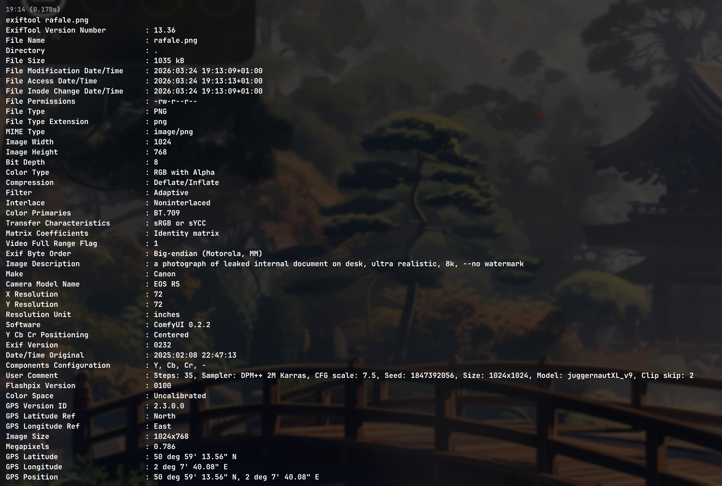This screenshot has width=722, height=486.
Task: Click the exiftool rafale.png command line
Action: pyautogui.click(x=47, y=20)
